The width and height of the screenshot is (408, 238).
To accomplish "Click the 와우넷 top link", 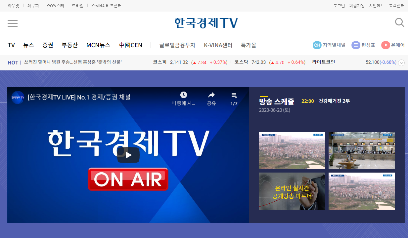I will click(14, 6).
